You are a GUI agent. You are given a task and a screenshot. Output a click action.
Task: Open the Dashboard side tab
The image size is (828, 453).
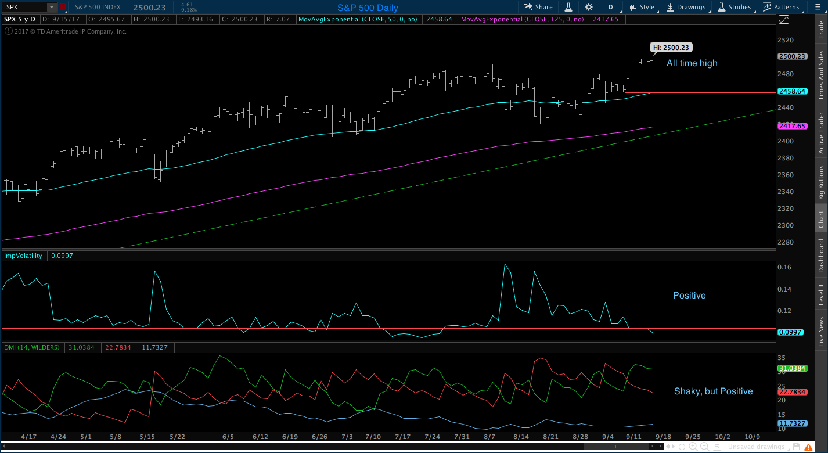(x=821, y=256)
